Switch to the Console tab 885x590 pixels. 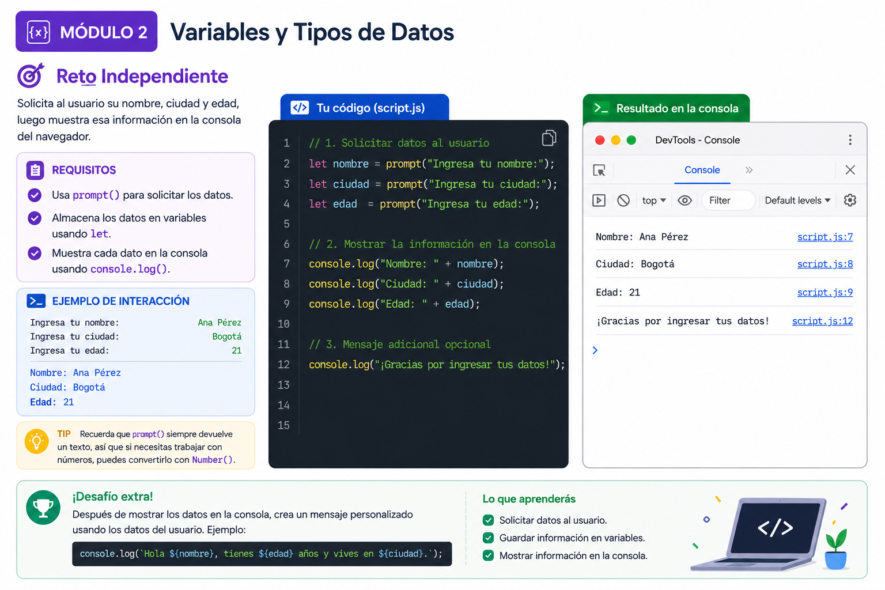[x=702, y=170]
